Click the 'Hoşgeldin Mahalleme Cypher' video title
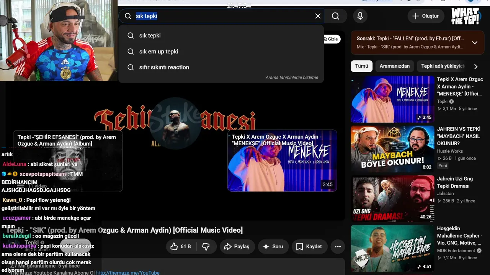Screen dimensions: 490x275 point(459,236)
